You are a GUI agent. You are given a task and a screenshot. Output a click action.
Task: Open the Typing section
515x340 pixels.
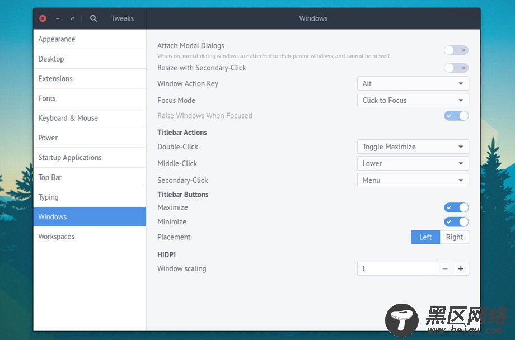(x=90, y=197)
